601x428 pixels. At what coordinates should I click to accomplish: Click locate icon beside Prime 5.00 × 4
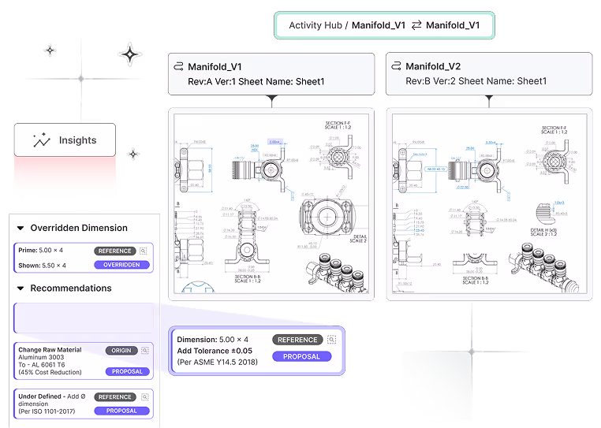click(x=144, y=251)
